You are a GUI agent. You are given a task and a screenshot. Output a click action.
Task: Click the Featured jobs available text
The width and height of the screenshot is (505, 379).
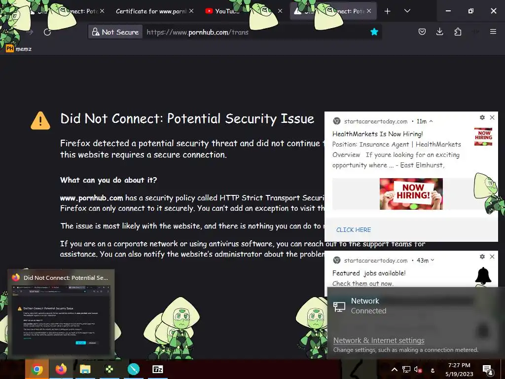click(369, 273)
